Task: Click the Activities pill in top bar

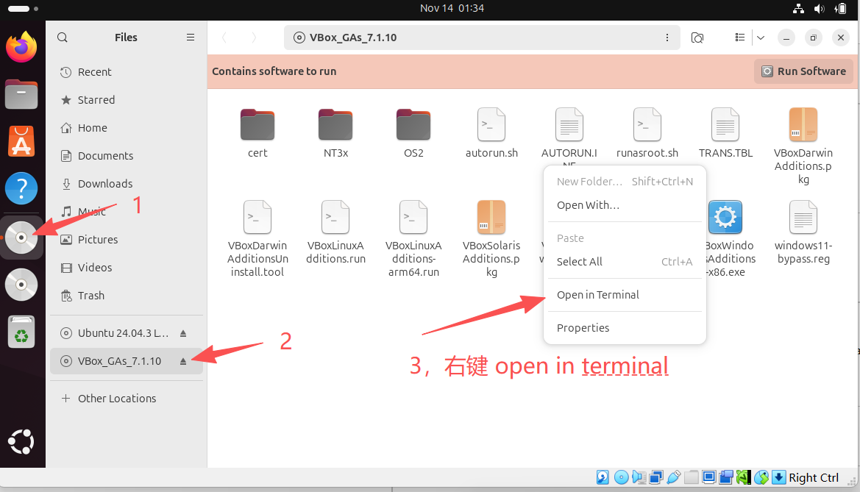Action: (18, 9)
